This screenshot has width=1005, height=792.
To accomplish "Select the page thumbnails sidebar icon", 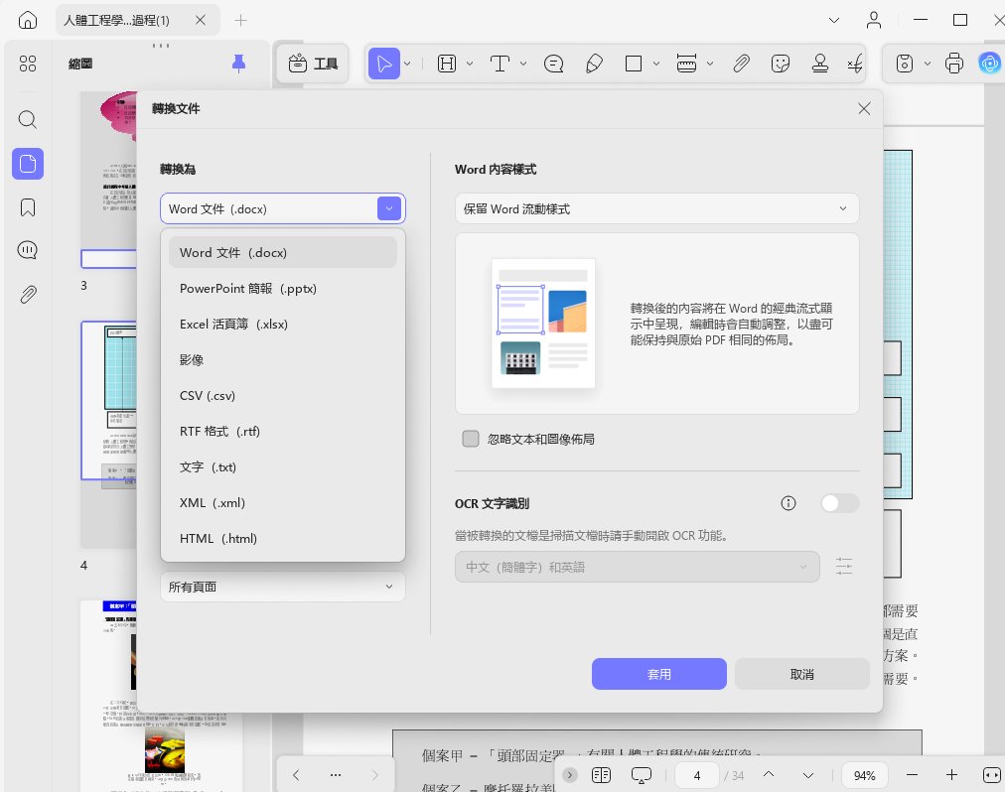I will [x=28, y=164].
